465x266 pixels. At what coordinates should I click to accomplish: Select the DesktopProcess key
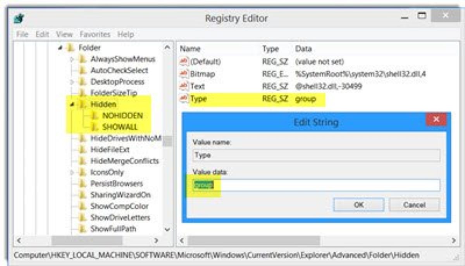click(x=117, y=82)
